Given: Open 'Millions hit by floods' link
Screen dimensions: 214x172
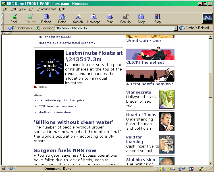Looking at the screenshot, I should (55, 37).
